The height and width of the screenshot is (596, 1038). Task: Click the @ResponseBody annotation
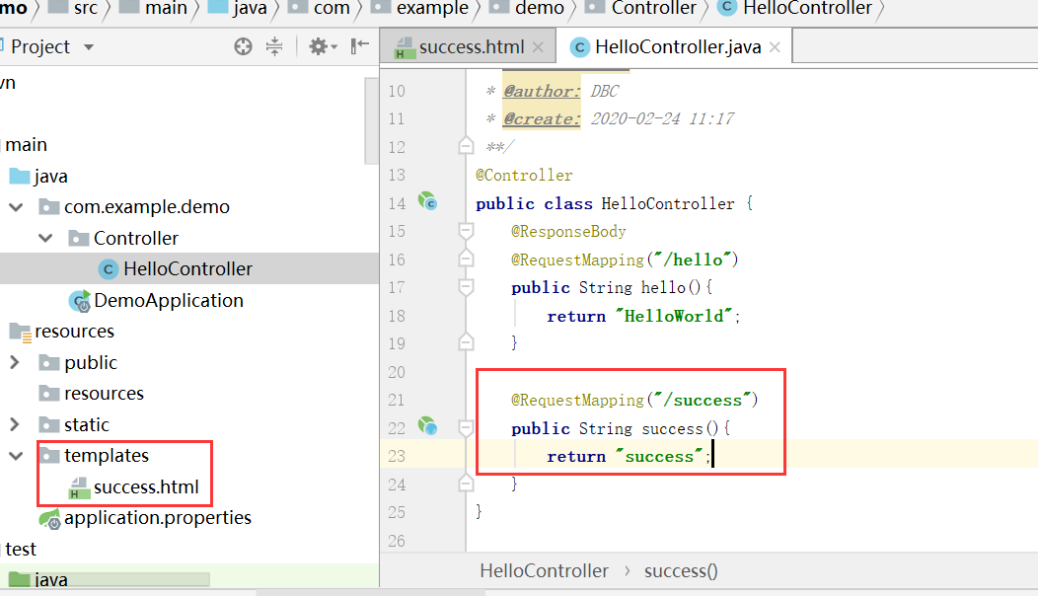pos(568,231)
